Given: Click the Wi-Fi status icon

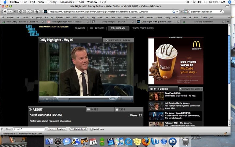Looking at the screenshot, I should click(x=194, y=2).
